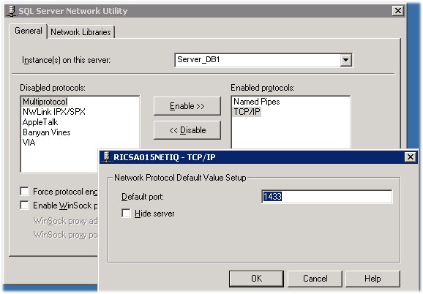Click the SQL Server Network Utility title icon
Screen dimensions: 423x294
(12, 11)
